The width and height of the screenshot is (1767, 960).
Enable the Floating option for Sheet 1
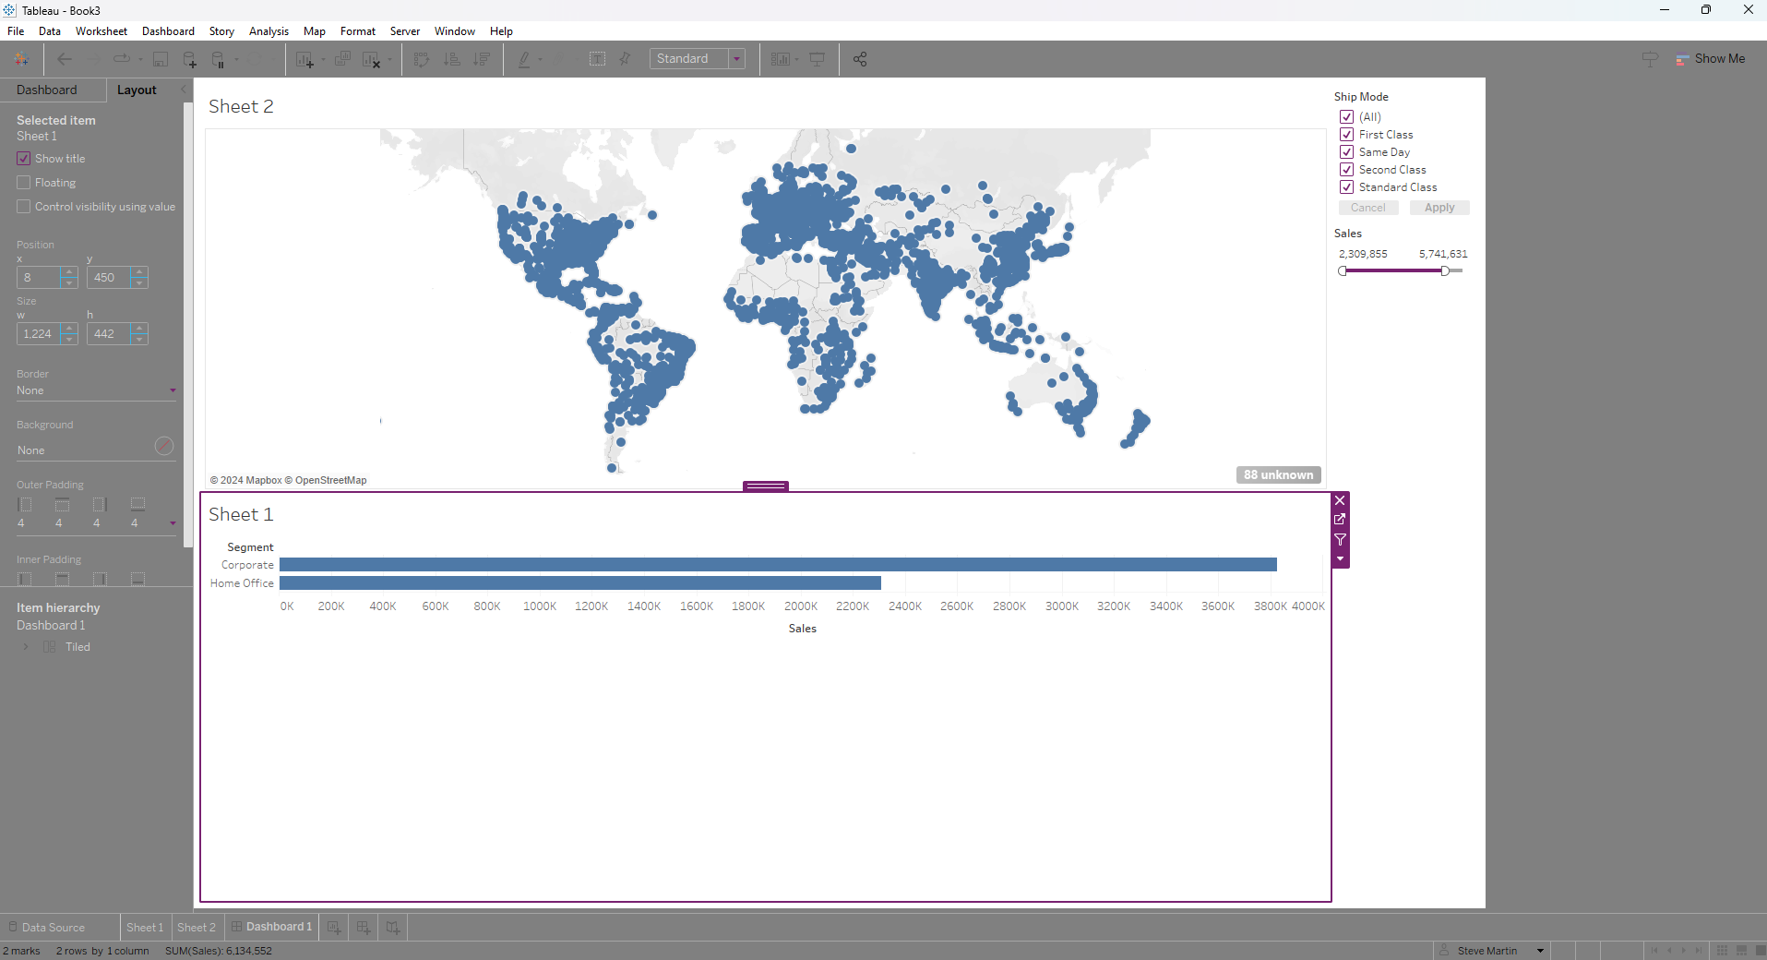(x=23, y=182)
